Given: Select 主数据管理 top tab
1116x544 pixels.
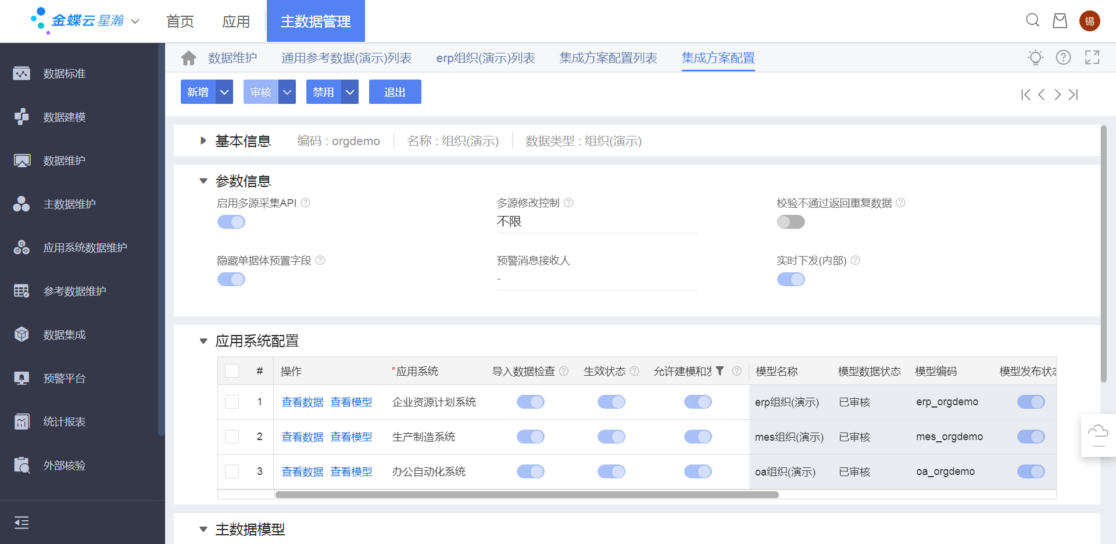Looking at the screenshot, I should click(x=316, y=21).
